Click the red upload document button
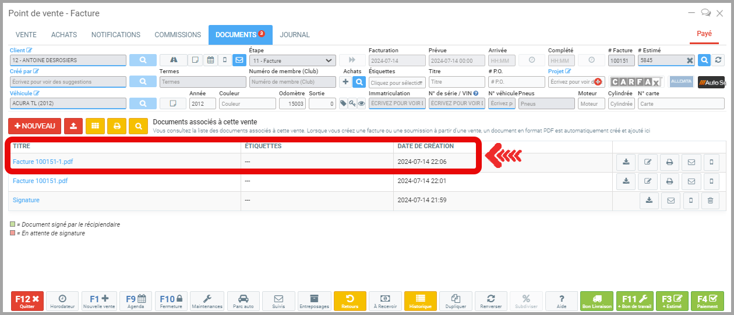This screenshot has width=734, height=315. click(x=73, y=126)
